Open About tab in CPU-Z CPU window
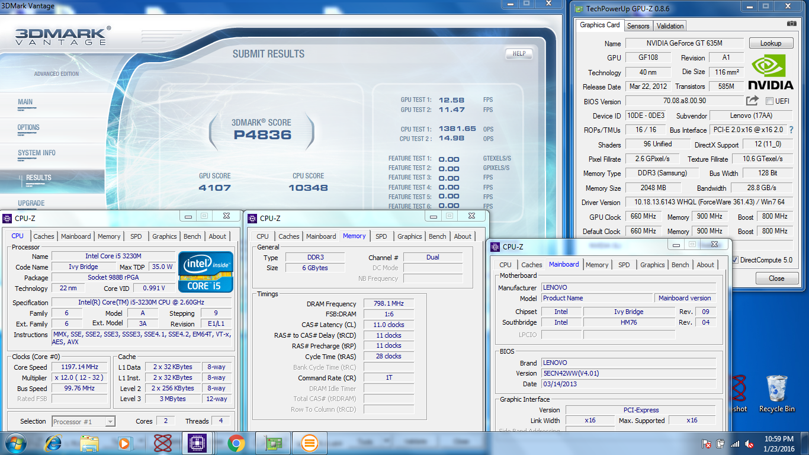The image size is (809, 455). click(217, 236)
